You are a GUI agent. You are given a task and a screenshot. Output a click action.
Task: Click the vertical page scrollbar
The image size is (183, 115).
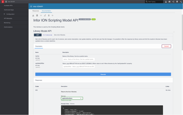coord(182,32)
